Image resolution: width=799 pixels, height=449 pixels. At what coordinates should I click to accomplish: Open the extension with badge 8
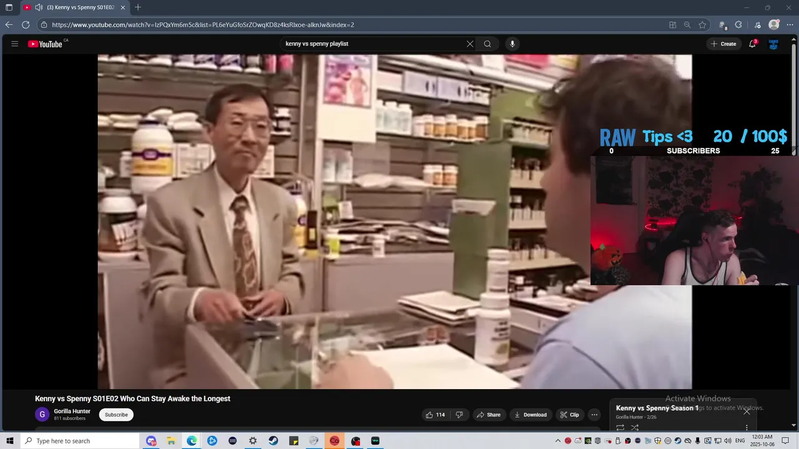point(722,25)
